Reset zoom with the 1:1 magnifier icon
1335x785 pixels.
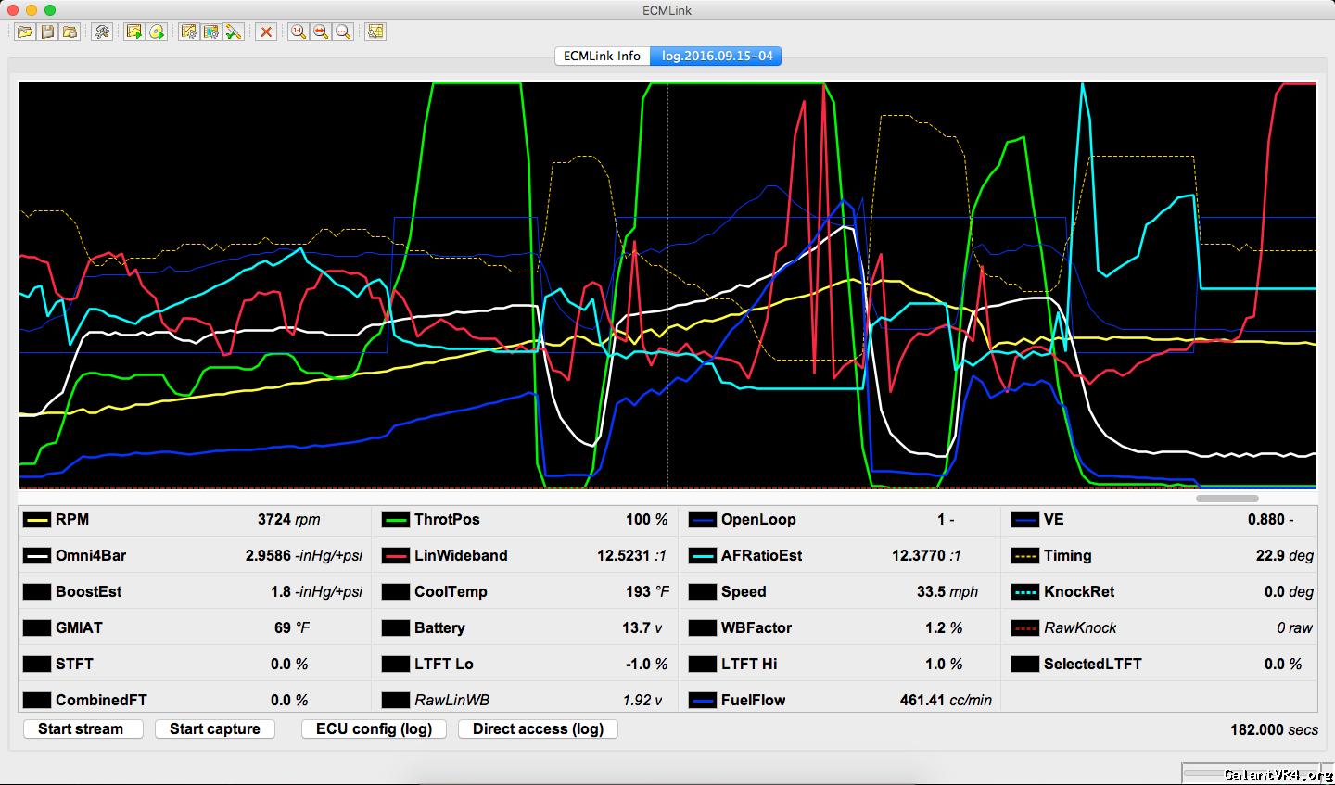pos(298,32)
